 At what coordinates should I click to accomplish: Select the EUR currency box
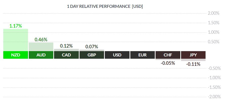coord(143,55)
